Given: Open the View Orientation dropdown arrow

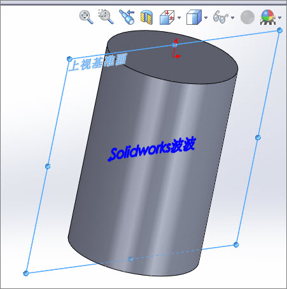Looking at the screenshot, I should point(179,18).
